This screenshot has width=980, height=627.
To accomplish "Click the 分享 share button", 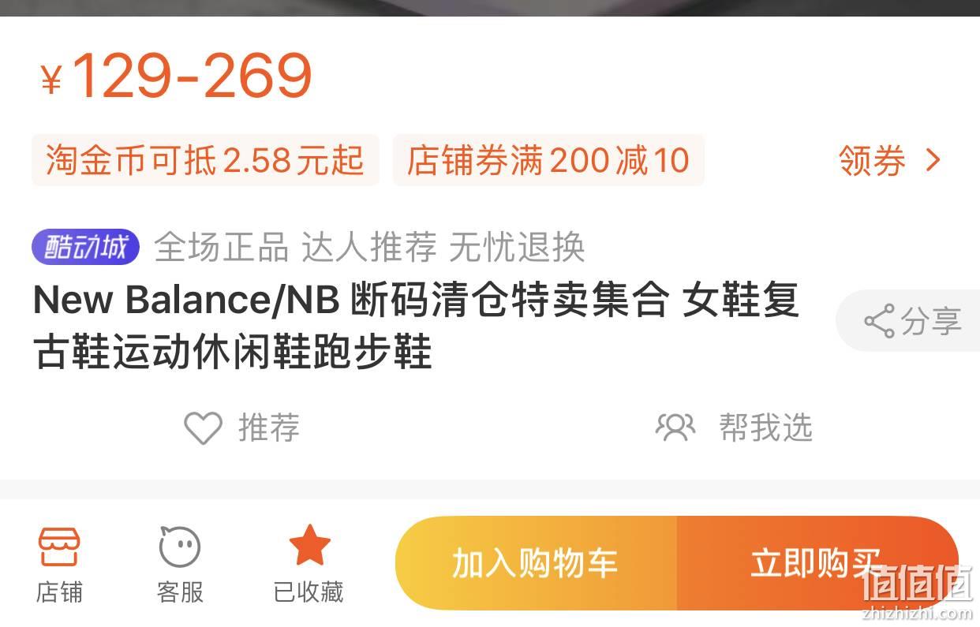I will (908, 321).
